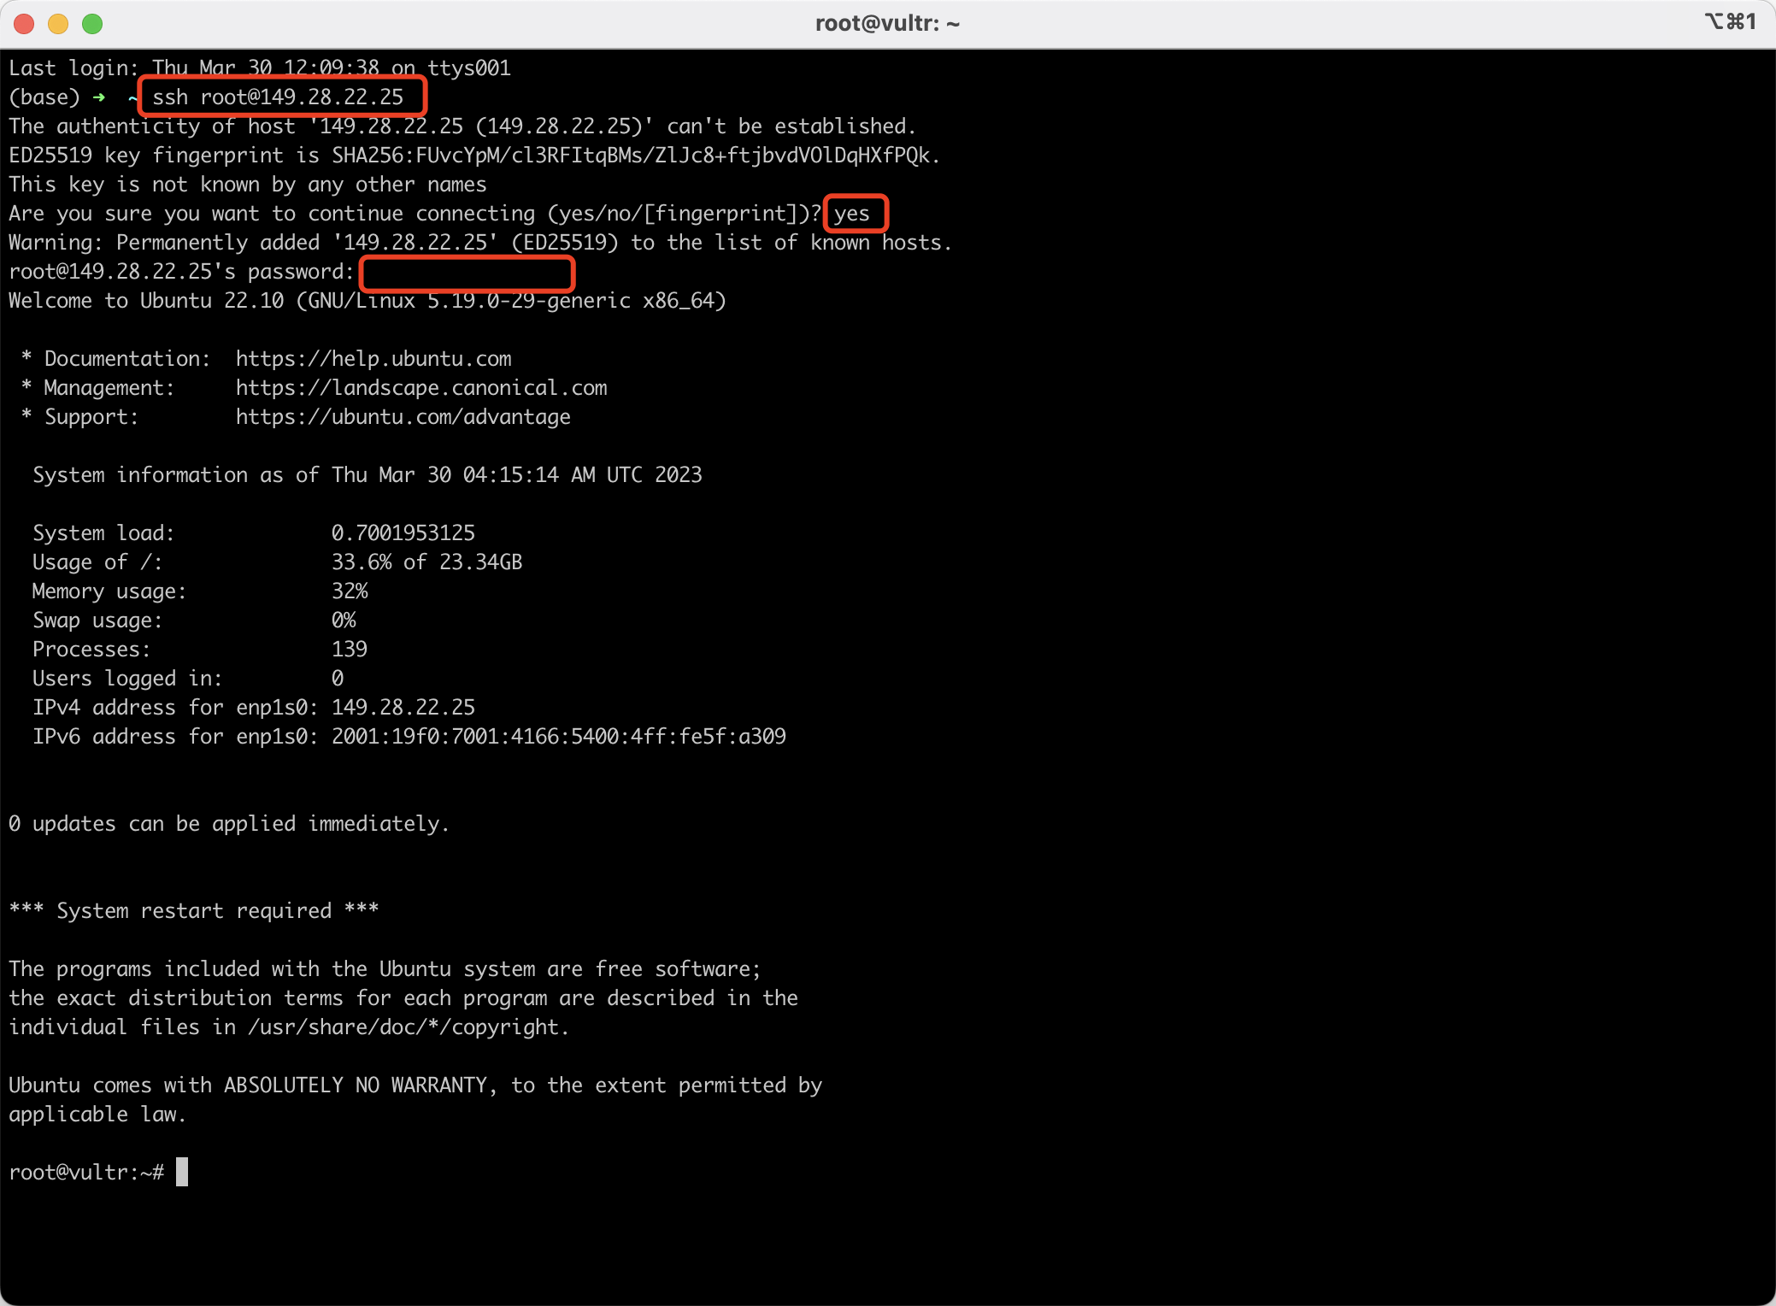The width and height of the screenshot is (1776, 1306).
Task: Click the Swap usage value 0%
Action: [344, 621]
